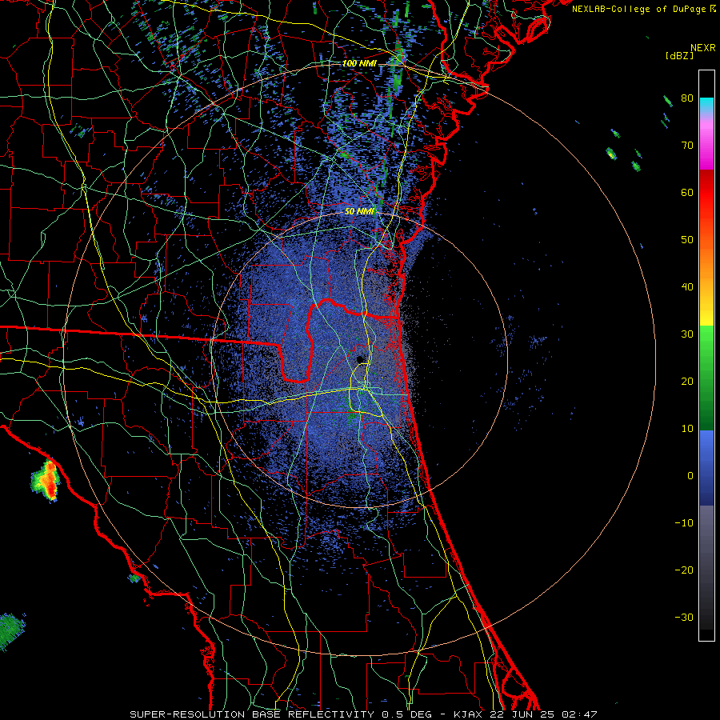Image resolution: width=720 pixels, height=720 pixels.
Task: Click the NEXR dBZ legend heading
Action: tap(690, 51)
